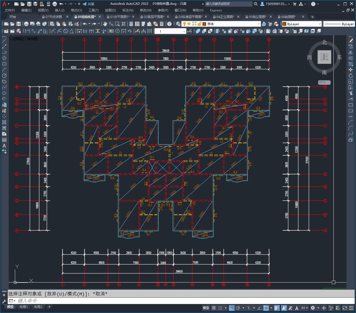Select the Diameter dimension tool
356x313 pixels.
point(66,31)
